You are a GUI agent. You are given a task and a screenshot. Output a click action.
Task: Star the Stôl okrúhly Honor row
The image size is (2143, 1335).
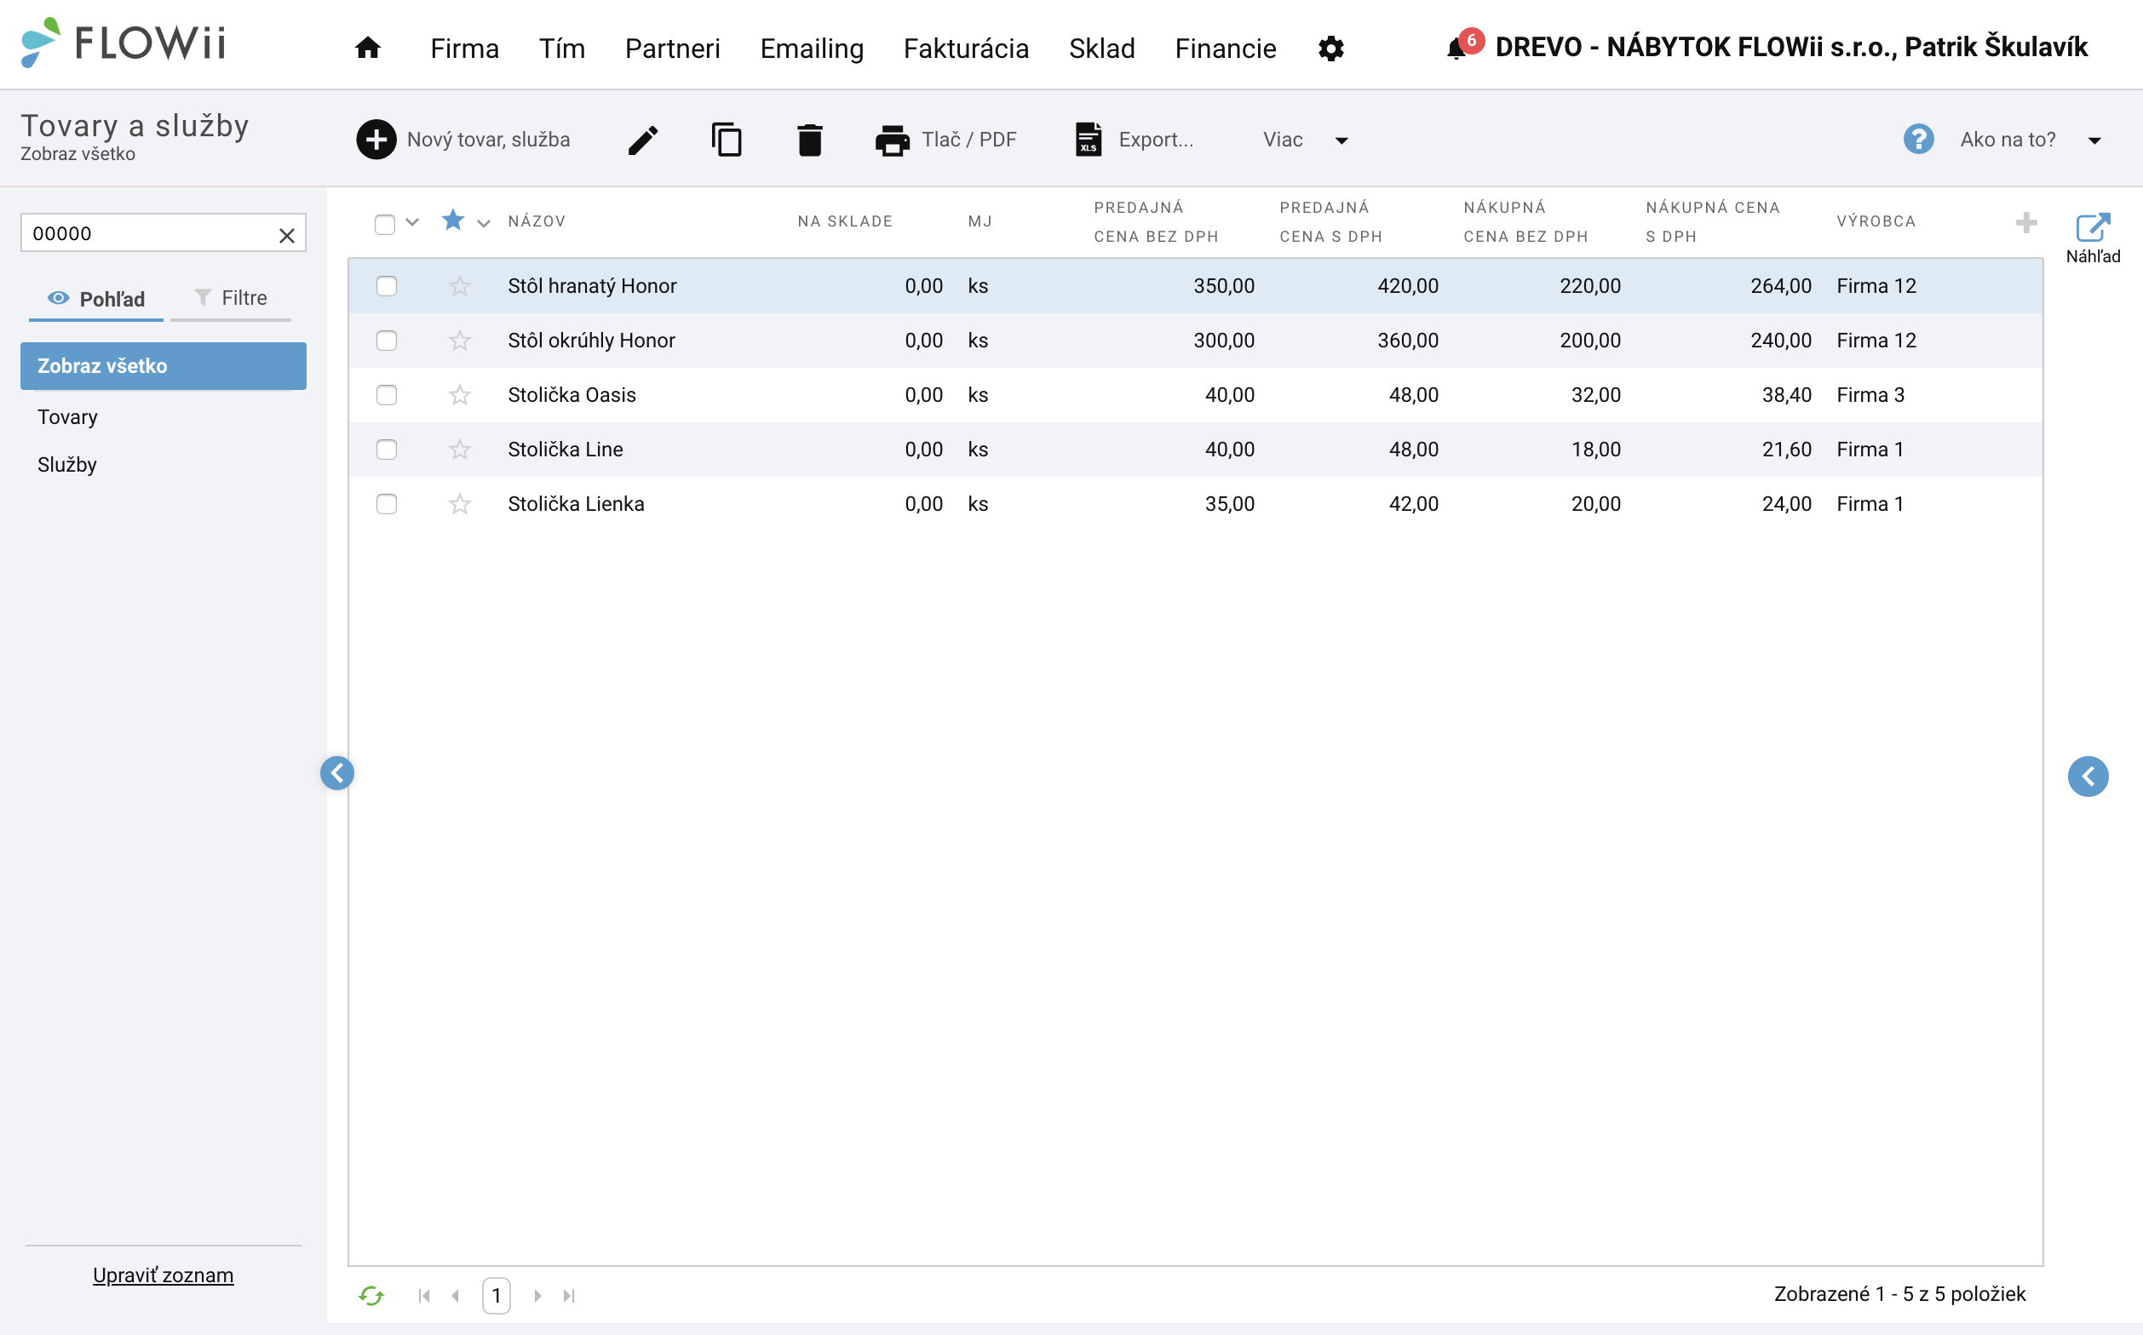[459, 341]
